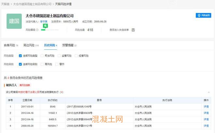Click the 风险监控 monitor icon button
This screenshot has height=133, width=215.
pos(203,15)
